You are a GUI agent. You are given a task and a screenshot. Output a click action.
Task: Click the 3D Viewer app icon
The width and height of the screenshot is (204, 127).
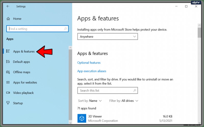82,118
